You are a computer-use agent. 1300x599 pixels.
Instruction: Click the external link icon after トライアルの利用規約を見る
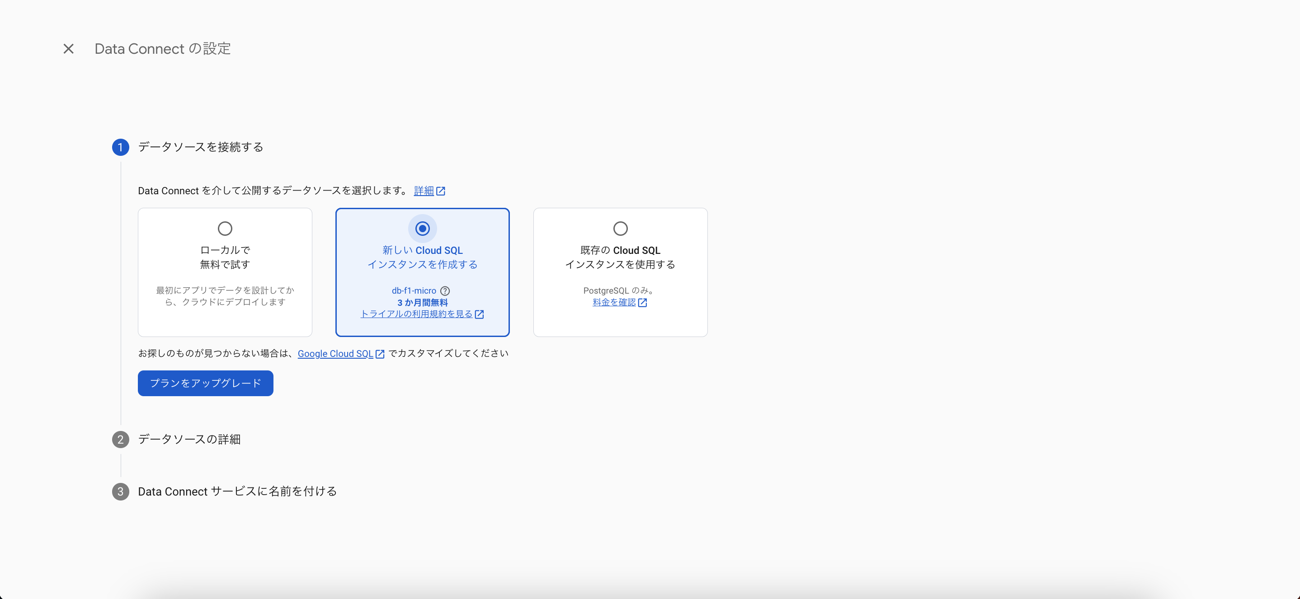[480, 314]
